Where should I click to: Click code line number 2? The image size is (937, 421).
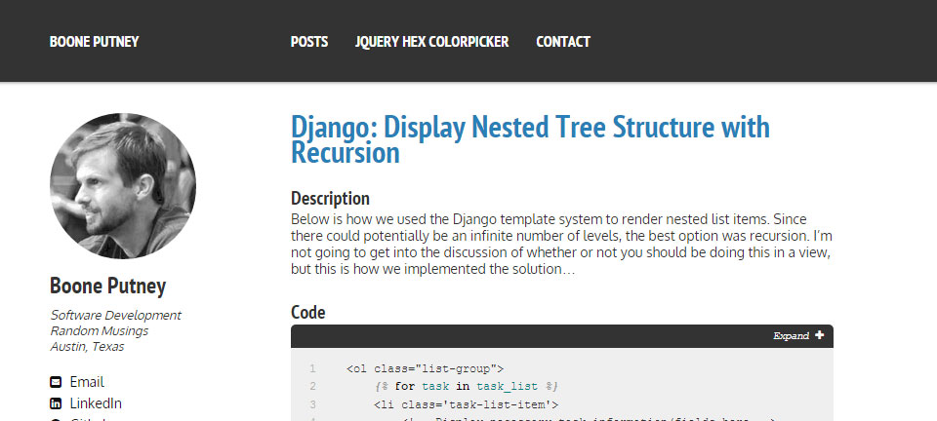pyautogui.click(x=312, y=387)
